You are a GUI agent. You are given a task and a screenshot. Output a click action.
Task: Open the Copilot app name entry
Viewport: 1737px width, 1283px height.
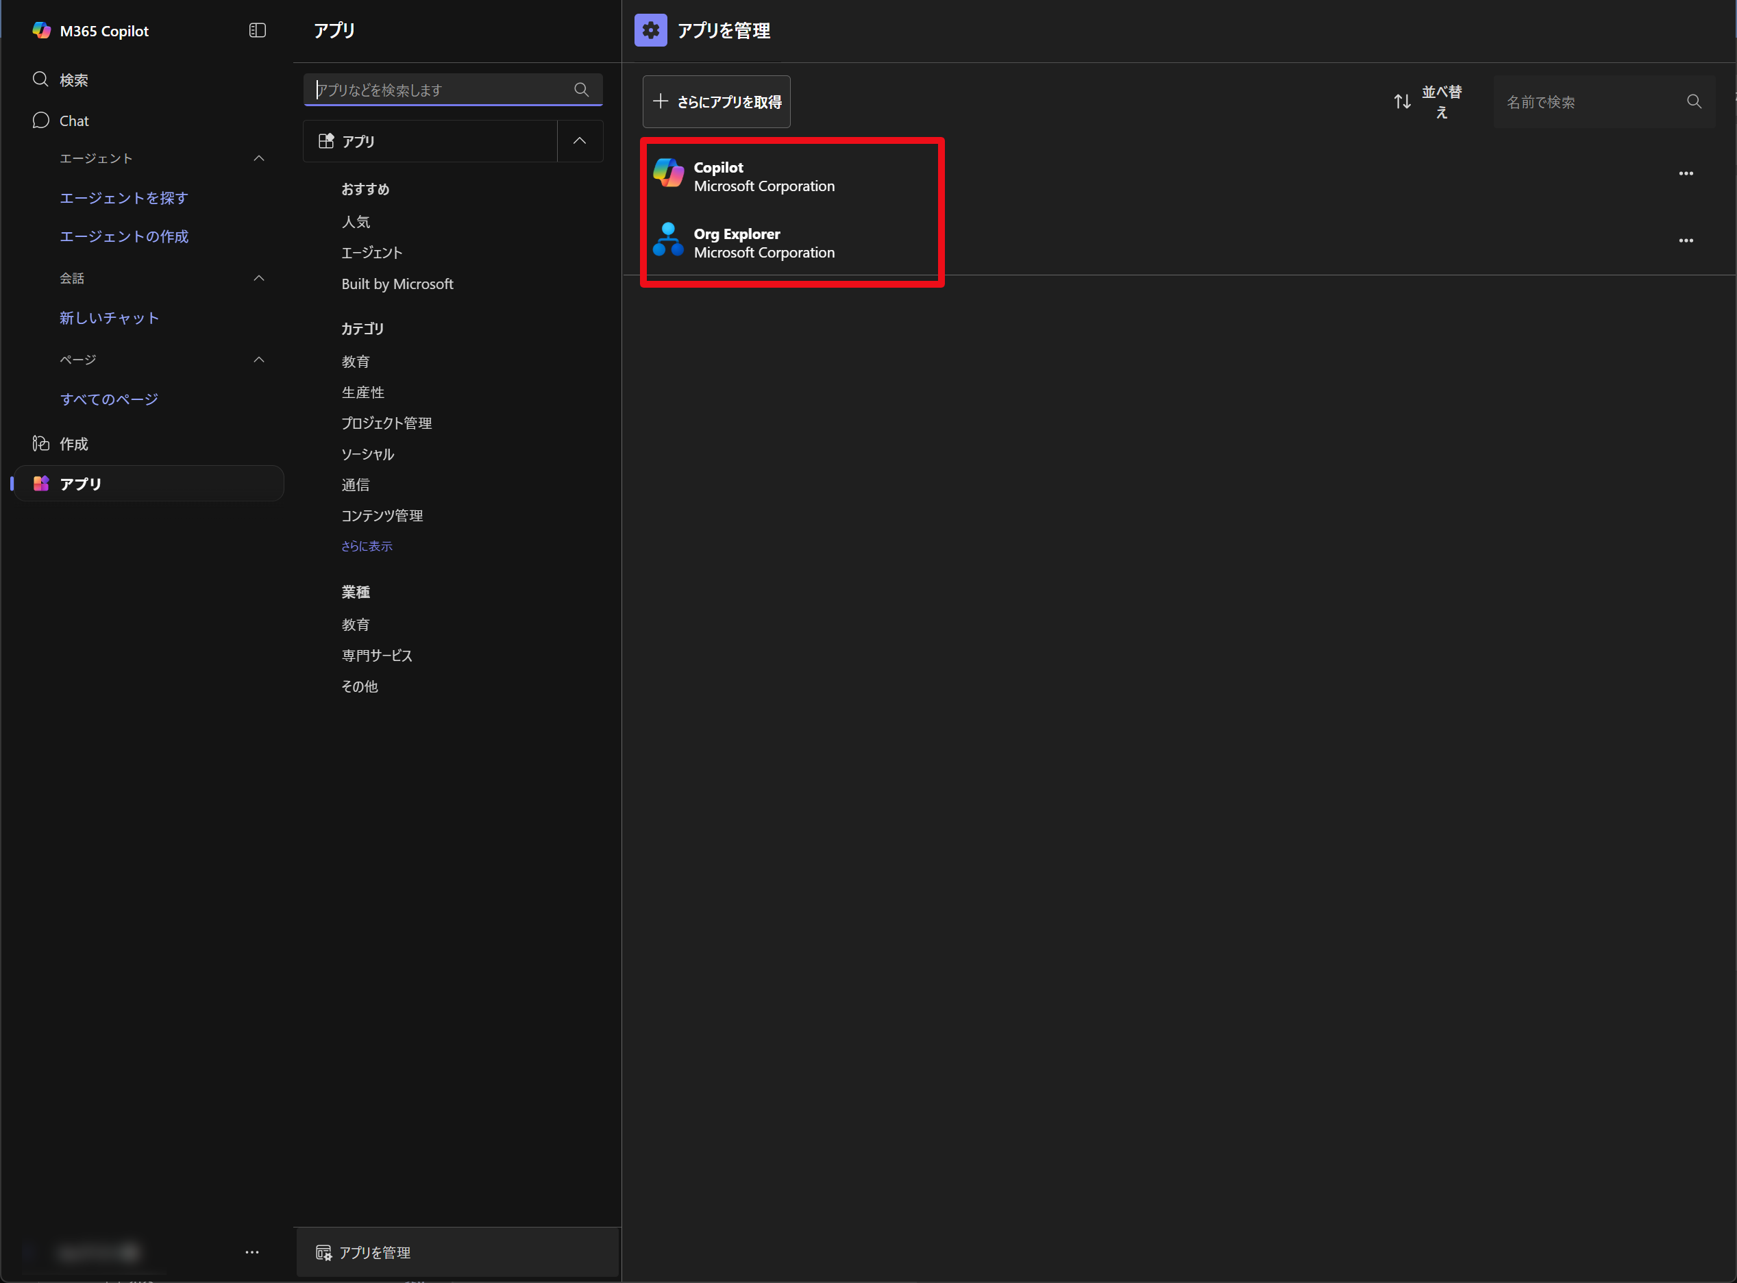(718, 168)
